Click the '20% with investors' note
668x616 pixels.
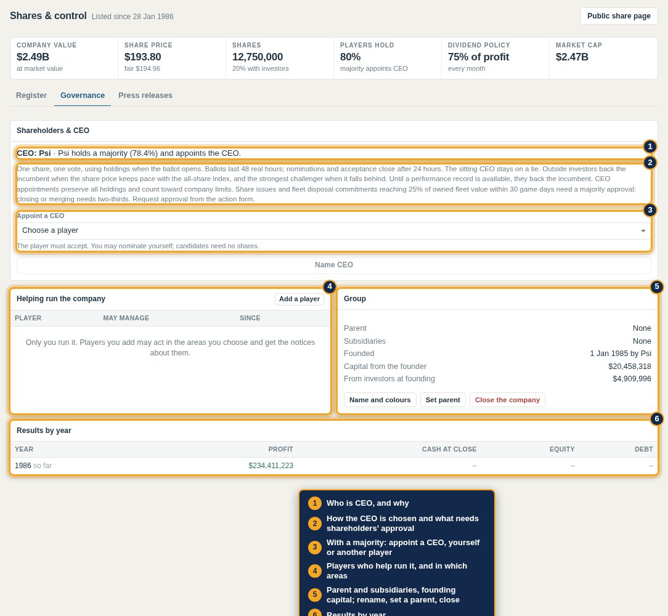pyautogui.click(x=260, y=68)
